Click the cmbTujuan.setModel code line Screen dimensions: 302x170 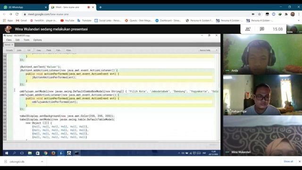119,91
